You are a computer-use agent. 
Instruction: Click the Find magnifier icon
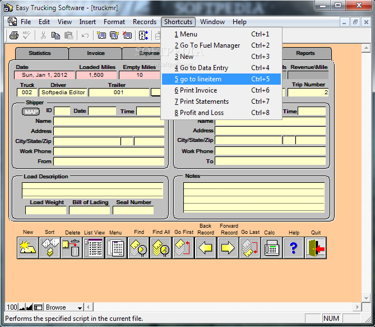(138, 248)
